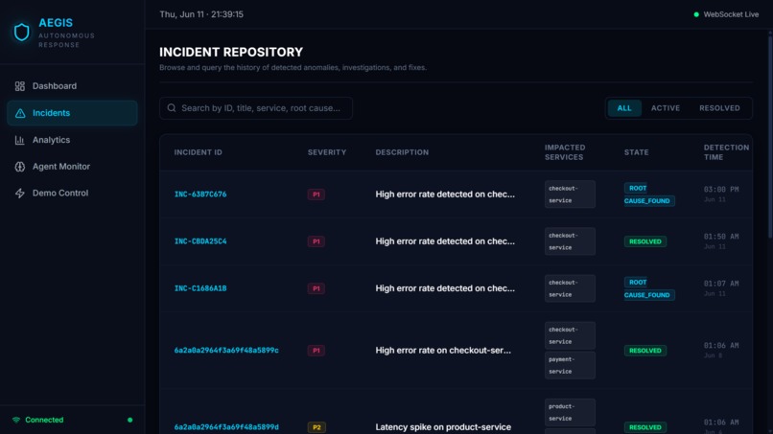Click P1 severity badge of INC-CBDA25C4
Viewport: 773px width, 434px height.
[316, 241]
